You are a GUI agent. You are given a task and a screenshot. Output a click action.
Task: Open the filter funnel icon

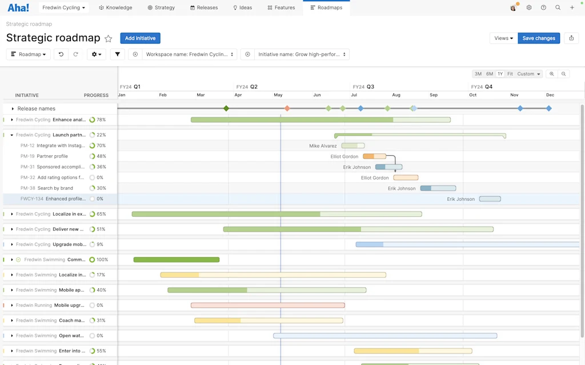pyautogui.click(x=118, y=54)
